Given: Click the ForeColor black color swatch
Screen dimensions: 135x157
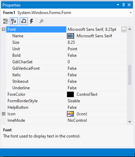Looking at the screenshot, I should click(70, 94).
